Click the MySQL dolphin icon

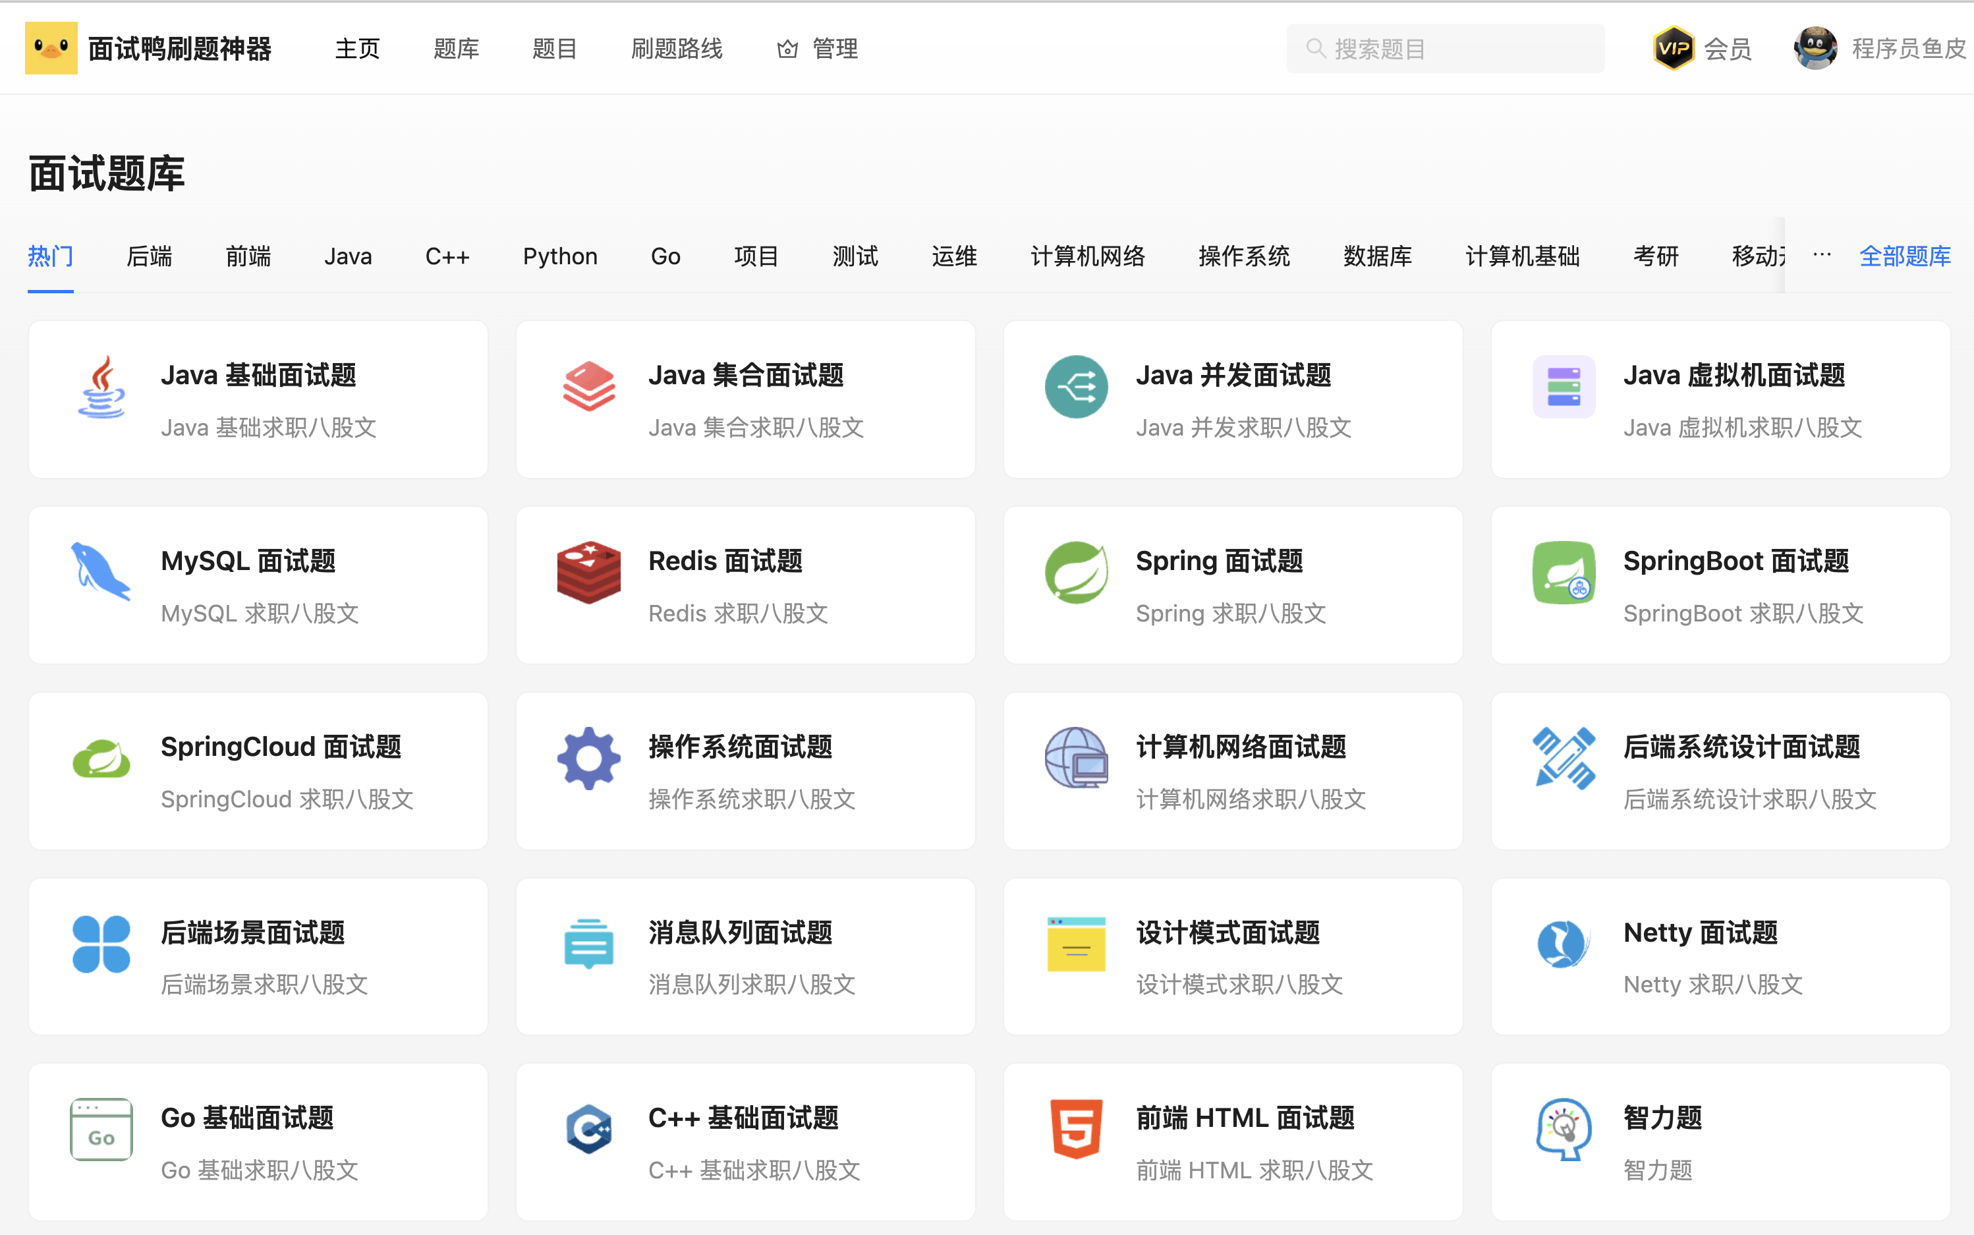[100, 573]
